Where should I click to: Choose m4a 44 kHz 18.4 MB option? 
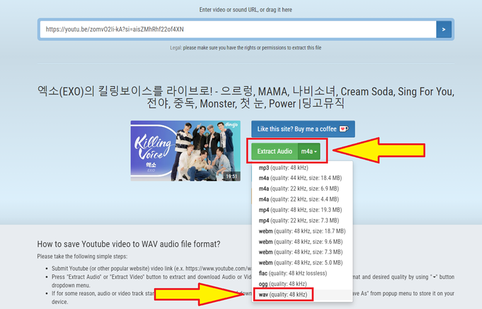pyautogui.click(x=299, y=178)
